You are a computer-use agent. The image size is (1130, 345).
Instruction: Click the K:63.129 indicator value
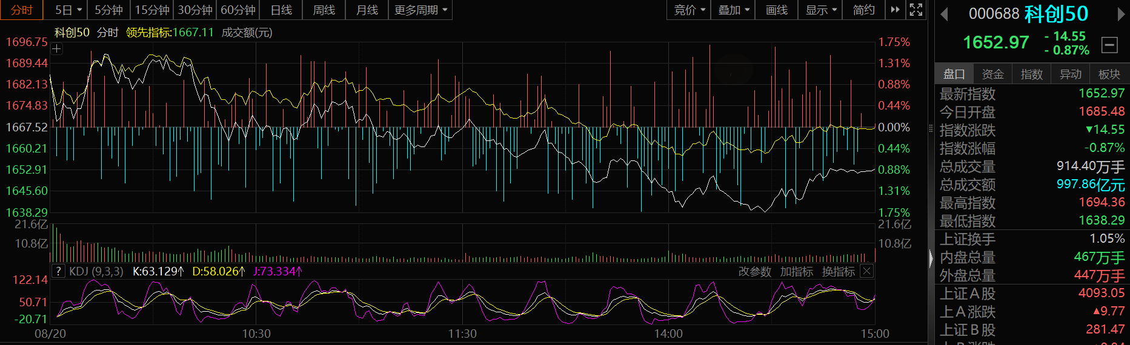pos(158,271)
